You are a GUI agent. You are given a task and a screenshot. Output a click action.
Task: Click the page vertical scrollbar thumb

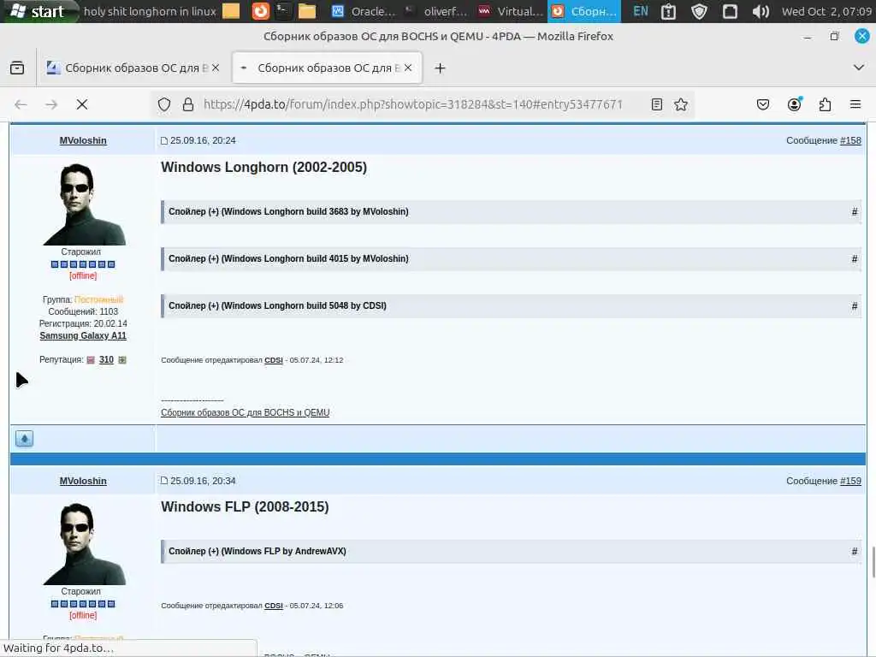[x=873, y=563]
